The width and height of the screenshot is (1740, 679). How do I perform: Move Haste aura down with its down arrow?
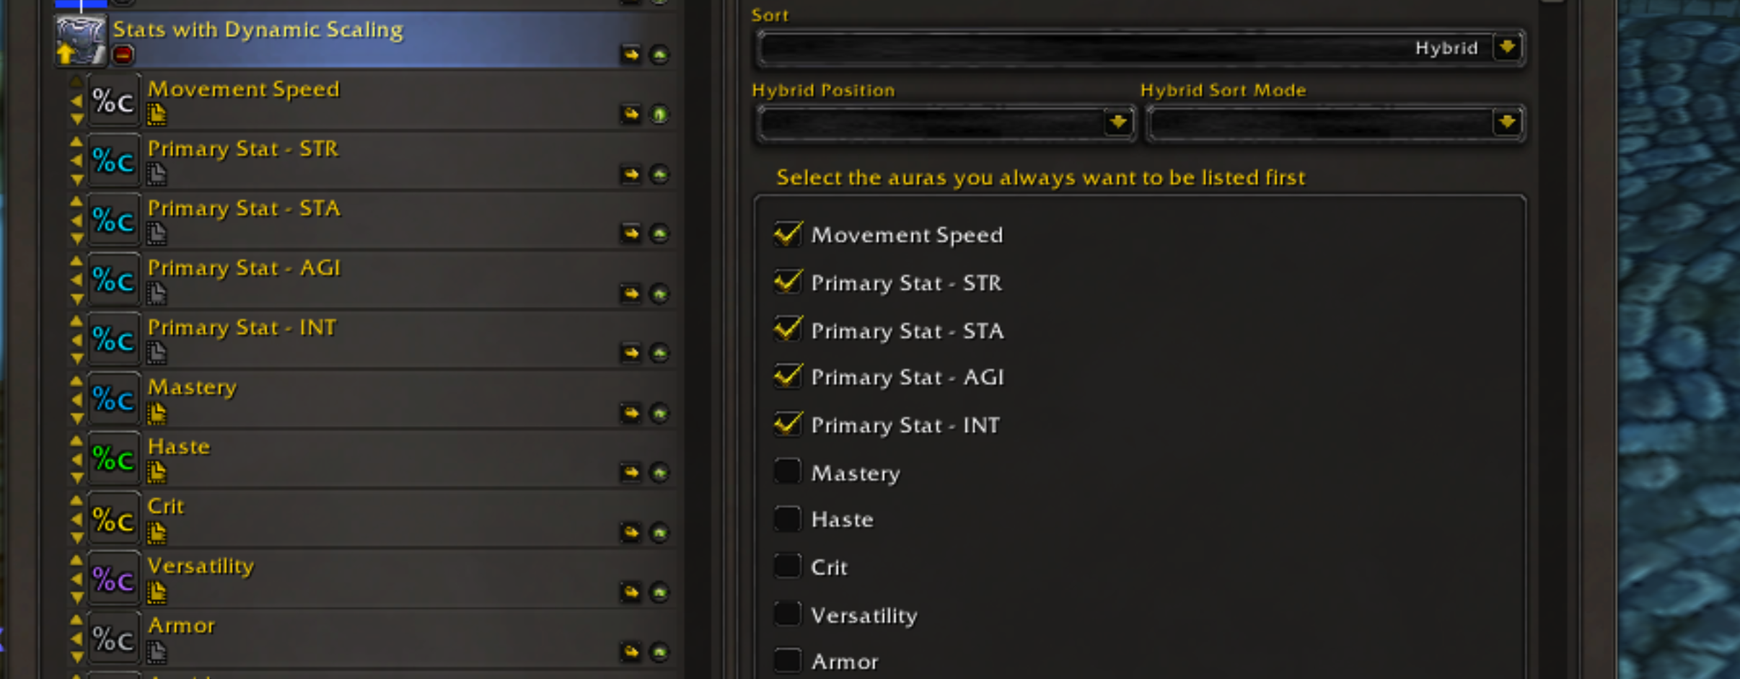point(76,478)
